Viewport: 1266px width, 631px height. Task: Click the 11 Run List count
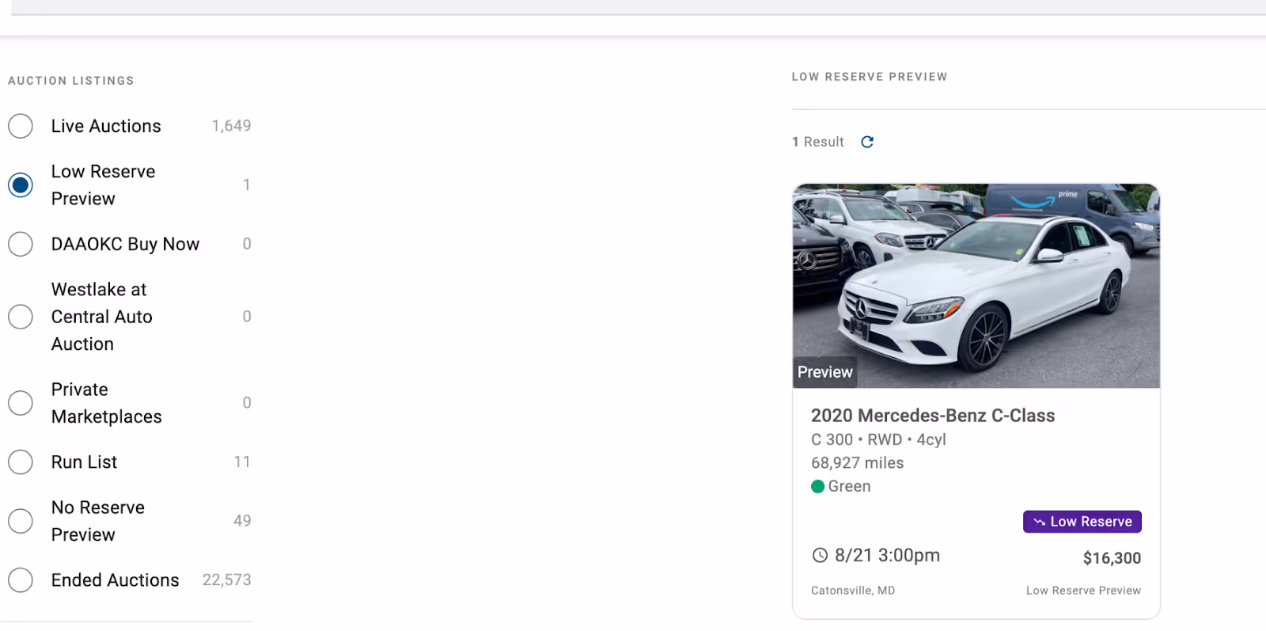click(242, 462)
